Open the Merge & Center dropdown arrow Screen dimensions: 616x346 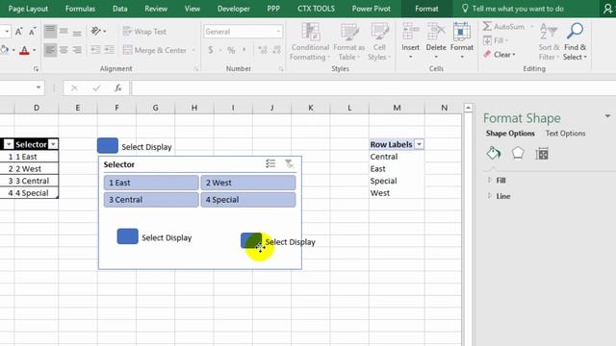(x=193, y=50)
